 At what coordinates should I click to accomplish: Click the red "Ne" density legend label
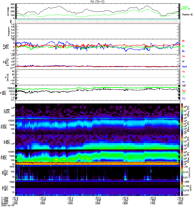coord(184,56)
